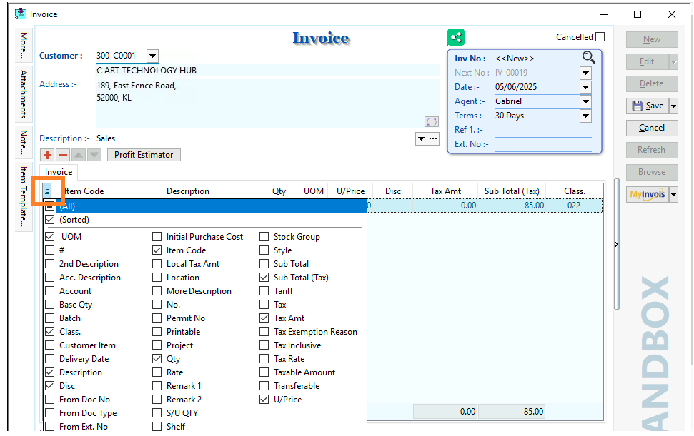
Task: Click the Profit Estimator button
Action: (144, 155)
